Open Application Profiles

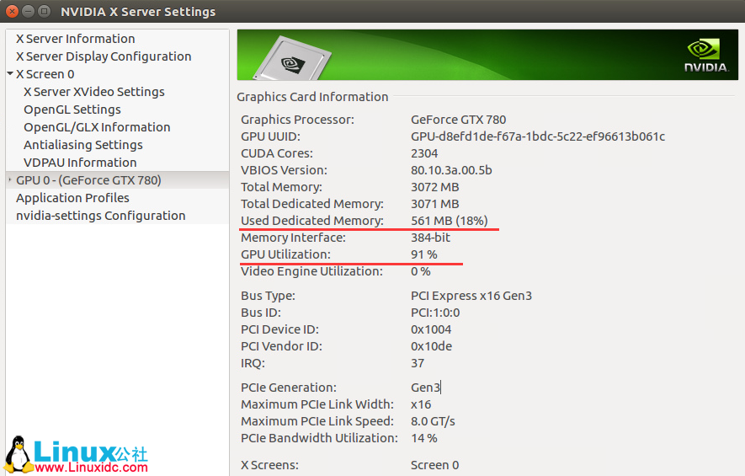coord(72,198)
